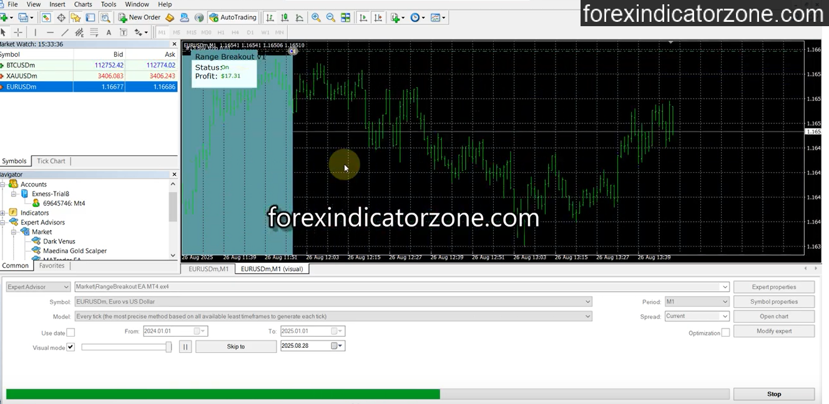The image size is (829, 404).
Task: Select the equidistant channel tool
Action: (79, 32)
